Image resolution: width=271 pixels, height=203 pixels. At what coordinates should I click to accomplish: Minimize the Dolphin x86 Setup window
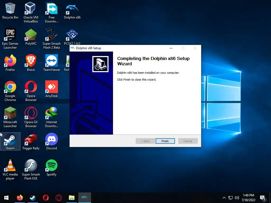click(x=171, y=48)
